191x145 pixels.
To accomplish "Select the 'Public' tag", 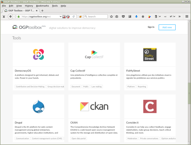I will 86,86.
